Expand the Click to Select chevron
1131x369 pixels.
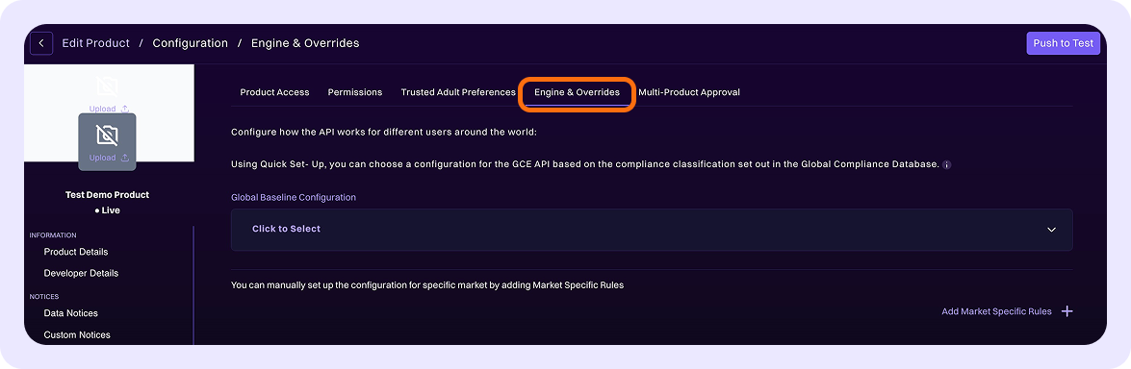(x=1051, y=229)
